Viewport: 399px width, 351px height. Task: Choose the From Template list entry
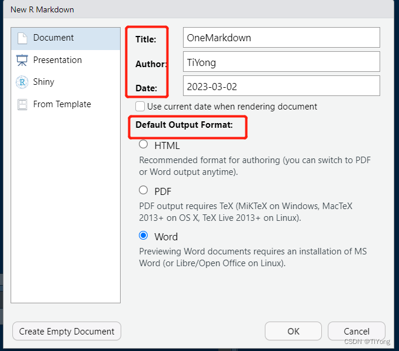66,104
